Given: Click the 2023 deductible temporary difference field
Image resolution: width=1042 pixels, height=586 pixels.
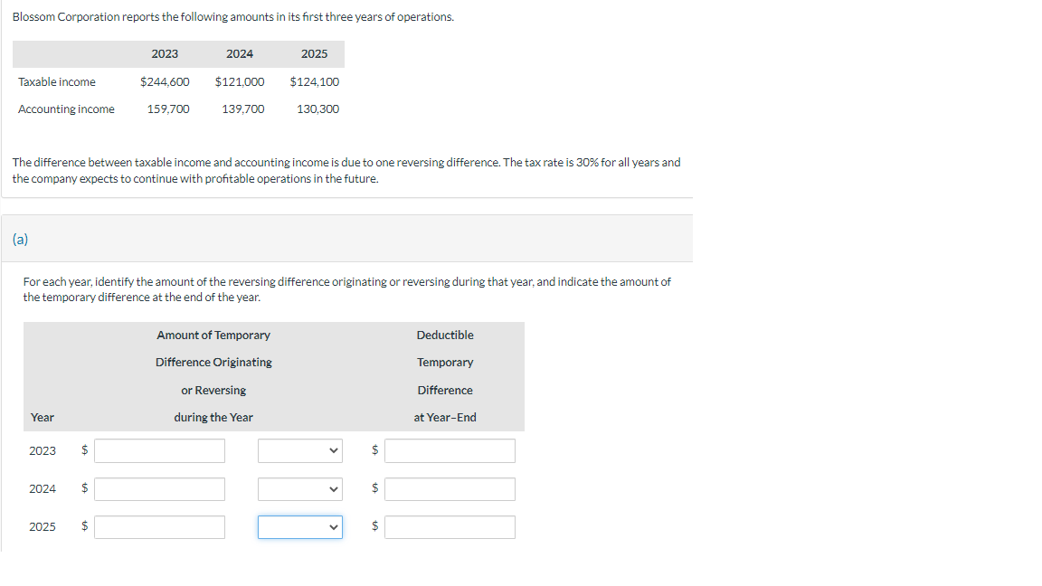Looking at the screenshot, I should coord(450,449).
